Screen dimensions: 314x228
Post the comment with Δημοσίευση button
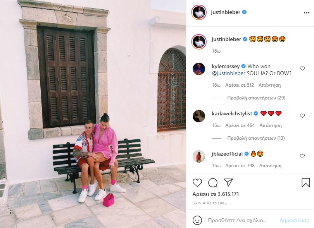click(294, 220)
